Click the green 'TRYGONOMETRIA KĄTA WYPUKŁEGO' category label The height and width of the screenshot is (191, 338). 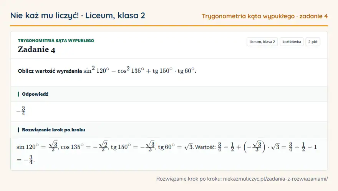click(56, 41)
